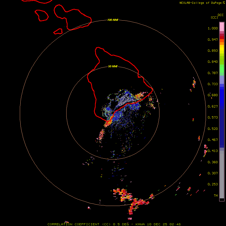Viewport: 226px width, 226px height.
Task: Click the 0.467 legend value
Action: pos(213,140)
